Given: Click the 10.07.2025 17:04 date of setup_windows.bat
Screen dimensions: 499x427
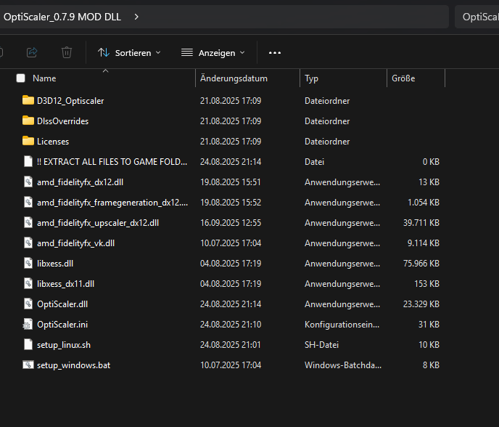Looking at the screenshot, I should [x=231, y=365].
